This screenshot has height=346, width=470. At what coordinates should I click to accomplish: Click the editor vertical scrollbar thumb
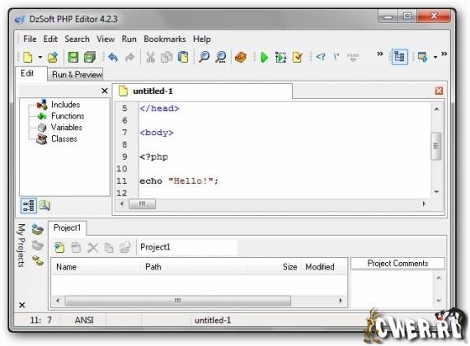[x=436, y=147]
